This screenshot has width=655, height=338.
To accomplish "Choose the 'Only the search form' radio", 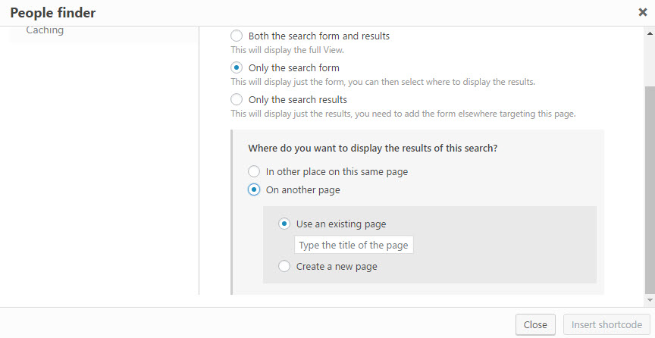I will pos(237,67).
